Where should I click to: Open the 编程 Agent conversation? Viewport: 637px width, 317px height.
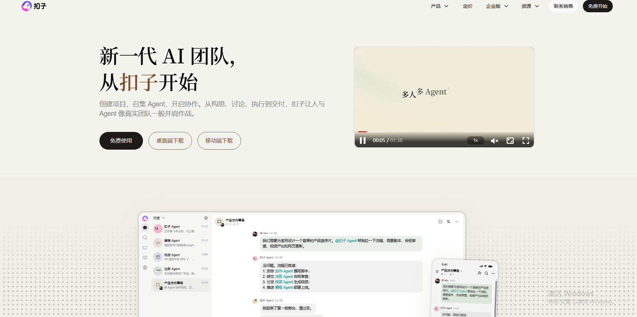pyautogui.click(x=180, y=243)
